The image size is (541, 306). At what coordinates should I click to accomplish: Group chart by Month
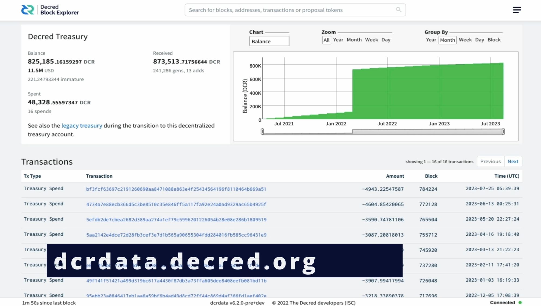447,40
